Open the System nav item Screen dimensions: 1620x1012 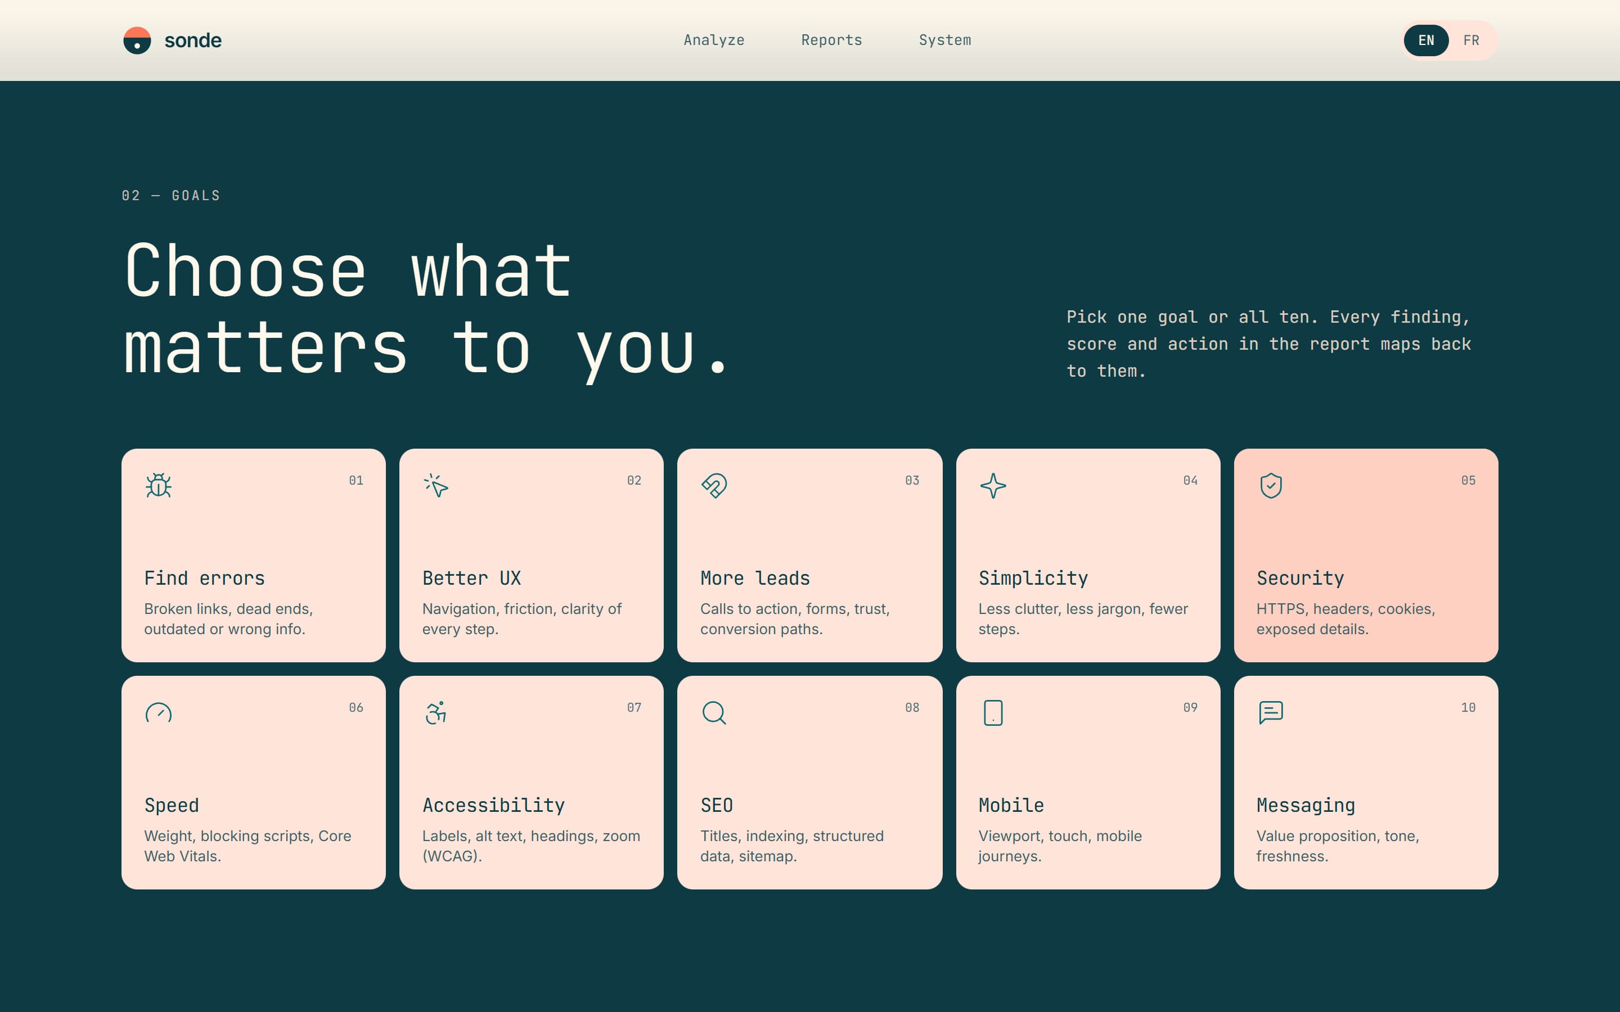tap(944, 40)
